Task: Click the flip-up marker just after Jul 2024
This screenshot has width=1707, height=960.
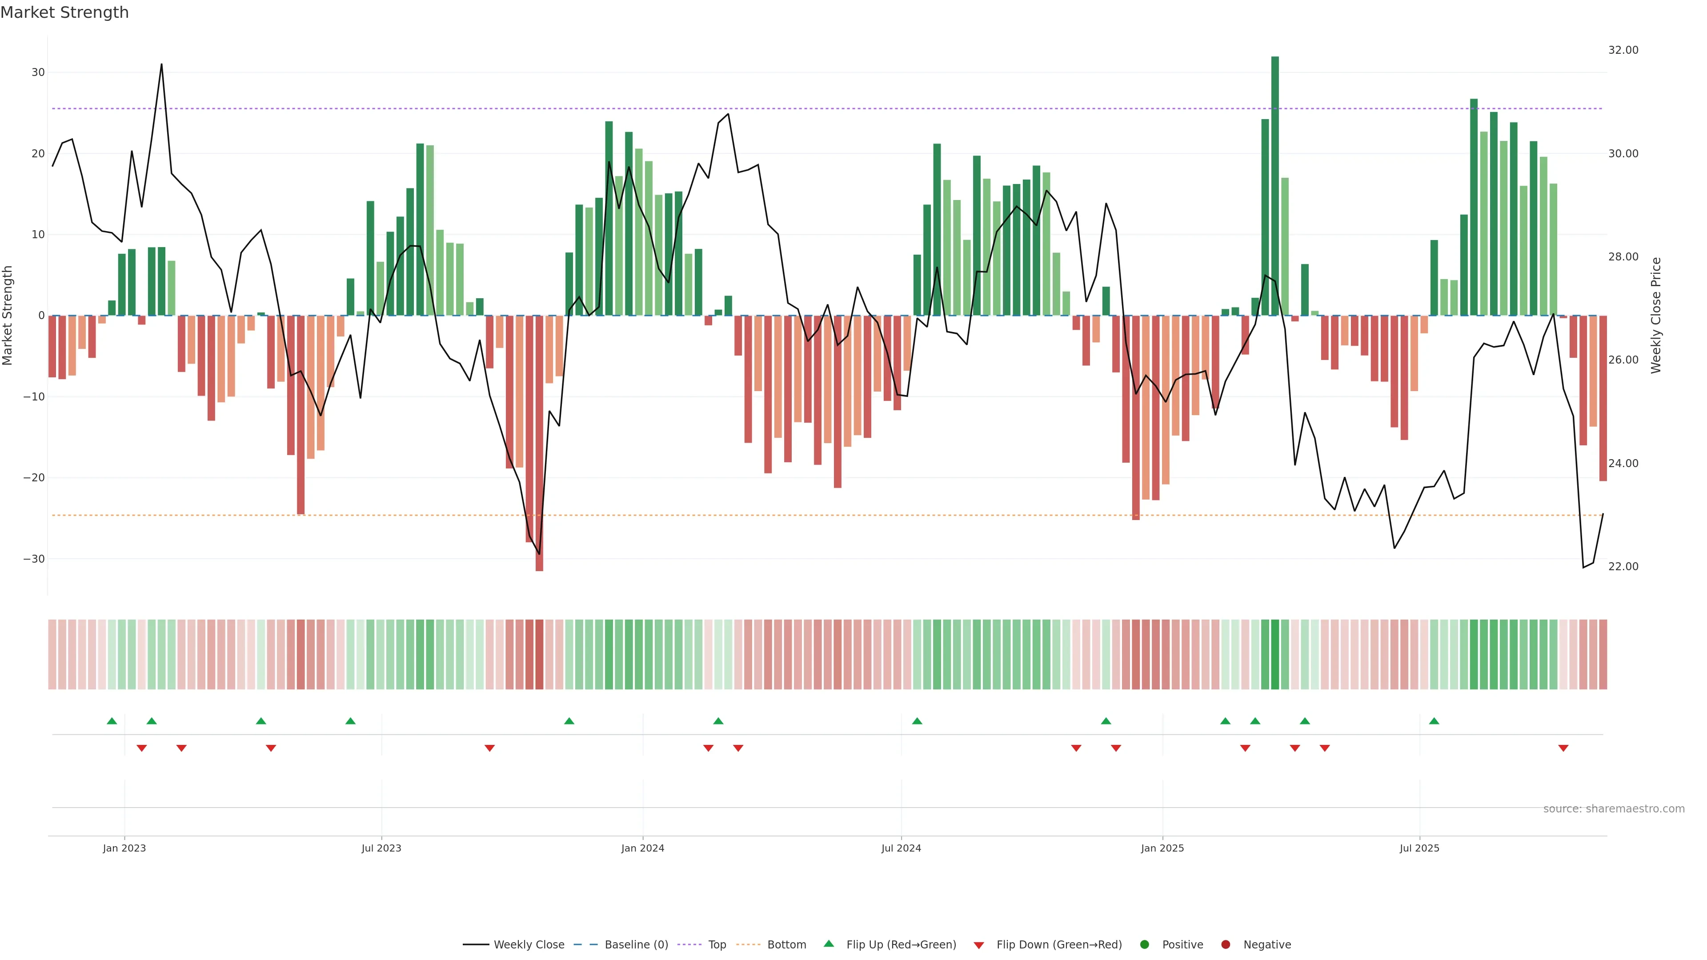Action: (917, 721)
